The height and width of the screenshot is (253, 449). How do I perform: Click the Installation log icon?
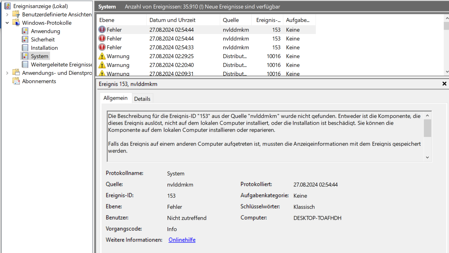[25, 48]
